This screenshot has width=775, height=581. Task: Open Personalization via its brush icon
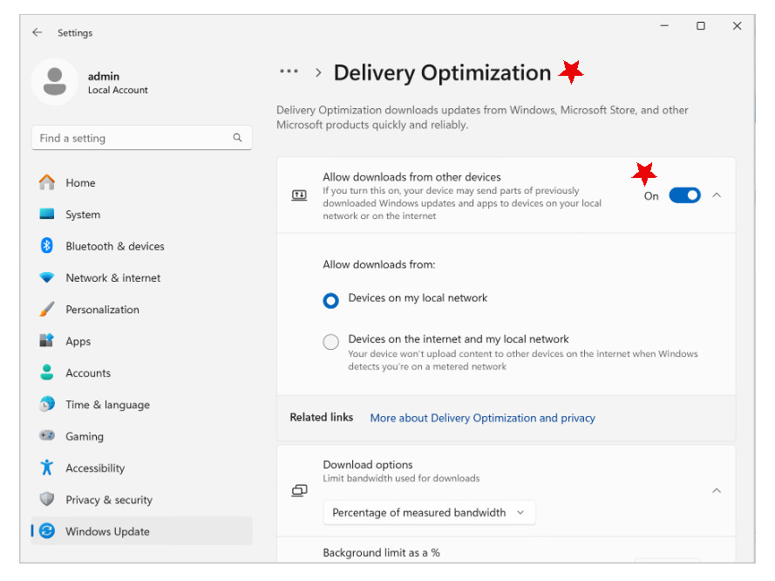(x=49, y=309)
